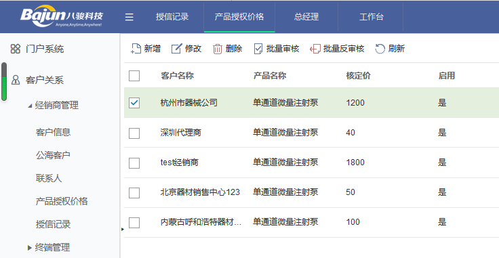The height and width of the screenshot is (258, 499).
Task: Click the 新增 add document icon
Action: pos(136,49)
